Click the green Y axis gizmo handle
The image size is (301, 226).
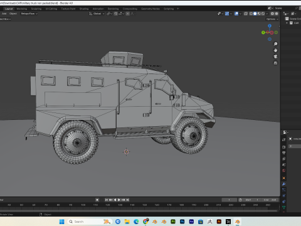(x=263, y=33)
